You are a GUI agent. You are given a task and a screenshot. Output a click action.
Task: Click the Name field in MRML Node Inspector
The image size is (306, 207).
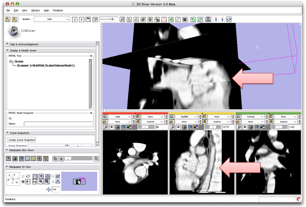(x=58, y=124)
